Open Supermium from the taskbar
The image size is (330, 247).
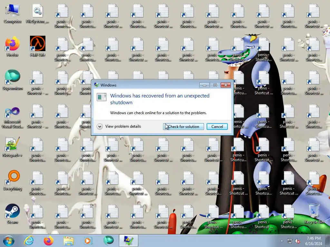109,241
